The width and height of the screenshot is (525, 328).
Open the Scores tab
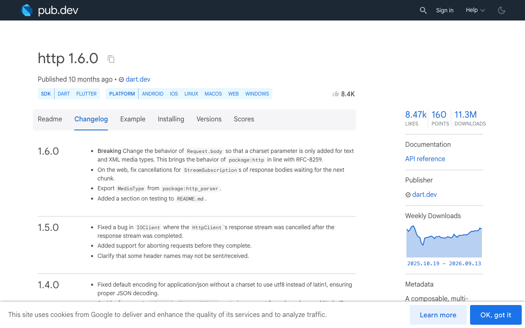tap(244, 119)
